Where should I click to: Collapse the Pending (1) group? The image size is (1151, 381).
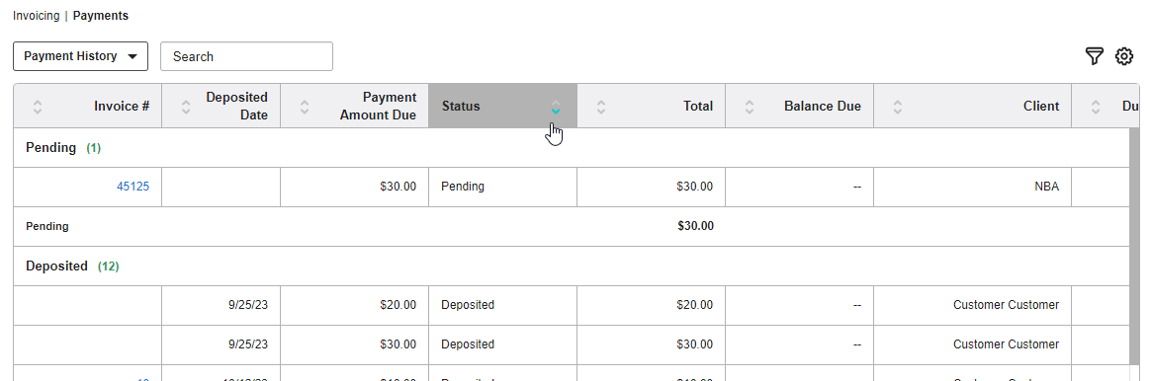click(63, 148)
